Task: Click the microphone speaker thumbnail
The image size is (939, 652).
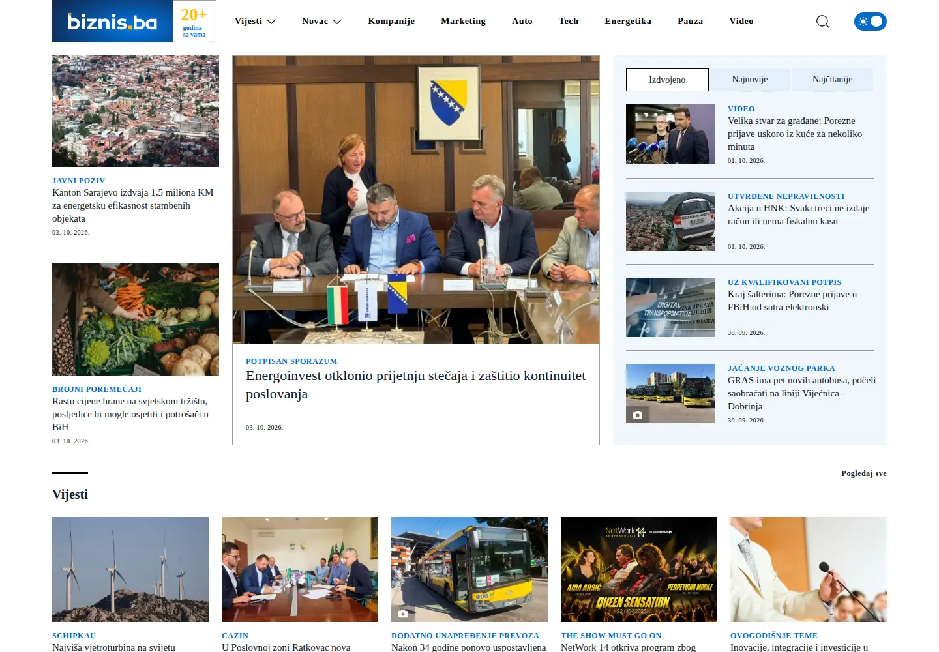Action: coord(809,569)
